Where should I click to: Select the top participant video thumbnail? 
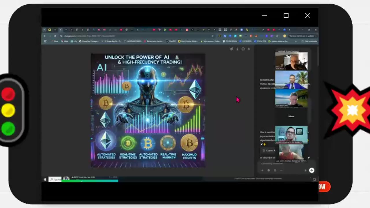click(291, 61)
